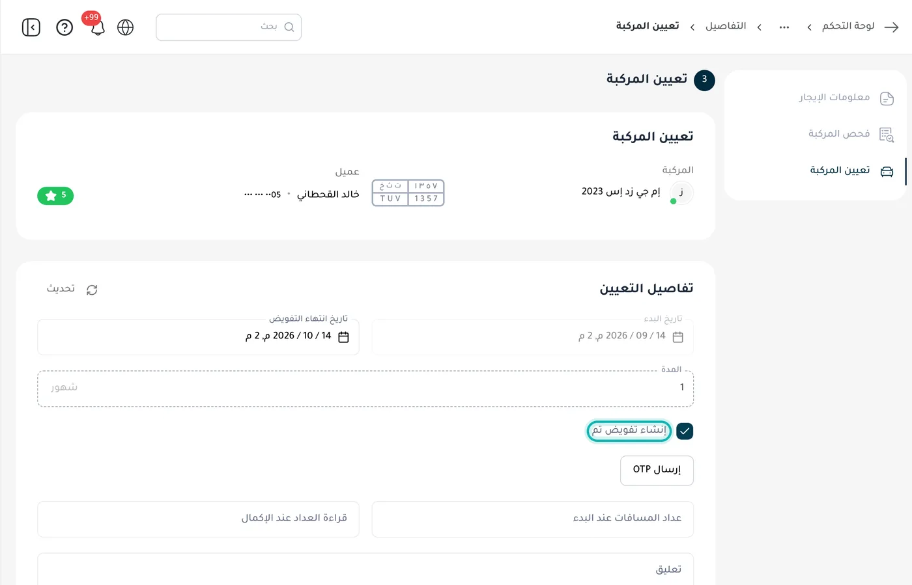Open calendar icon in تاريخ البدء field
Image resolution: width=912 pixels, height=585 pixels.
[677, 337]
